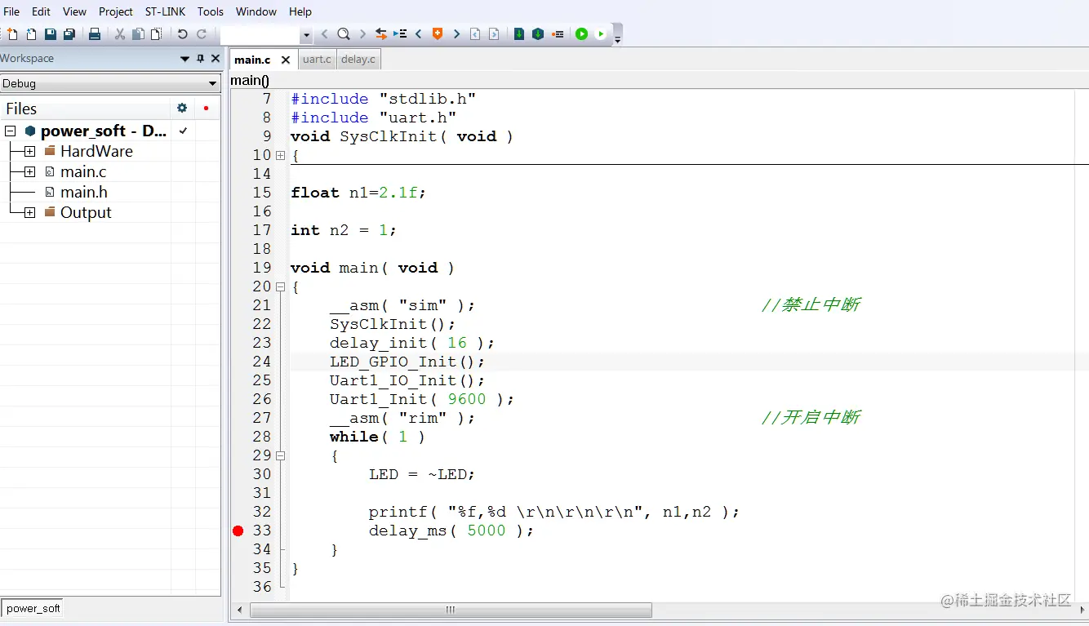Jump to the next bookmark
This screenshot has width=1089, height=626.
(456, 34)
